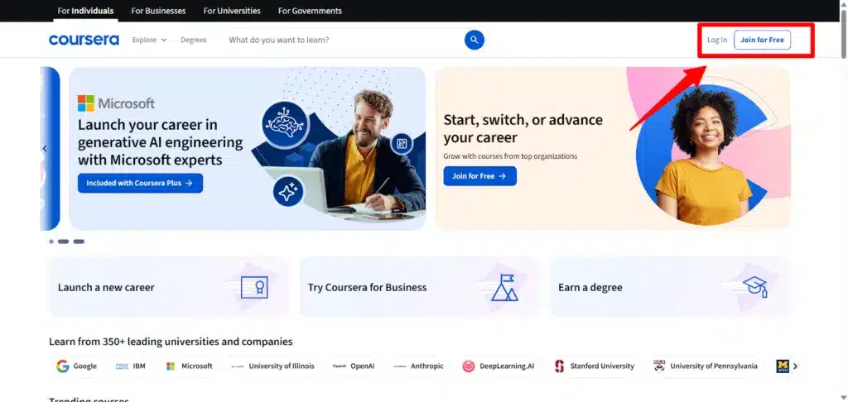
Task: Select the third carousel indicator
Action: [x=79, y=242]
